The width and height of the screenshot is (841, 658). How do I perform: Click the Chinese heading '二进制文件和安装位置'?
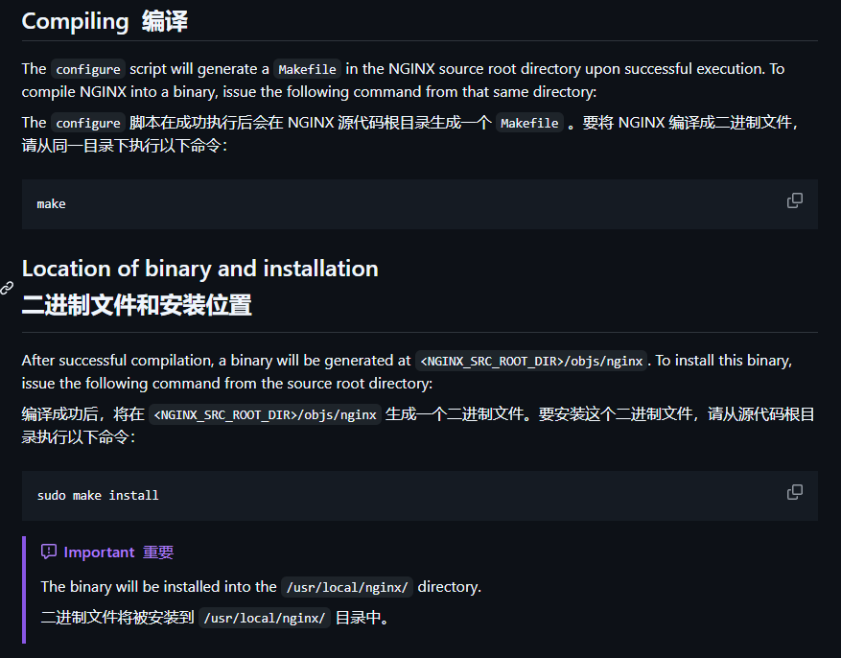137,305
